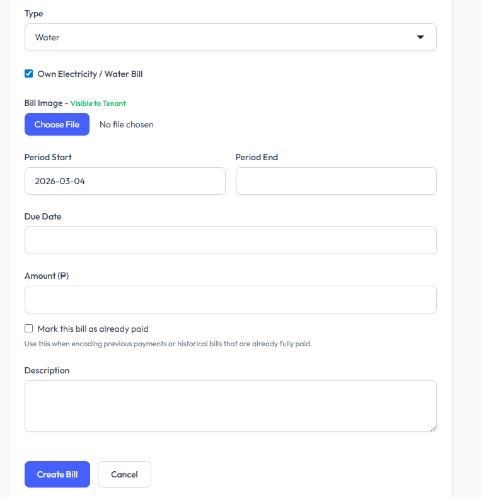Click the 'Period End' label

pyautogui.click(x=257, y=157)
